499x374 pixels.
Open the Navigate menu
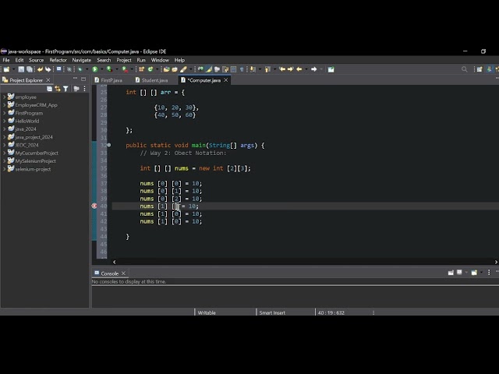click(81, 60)
